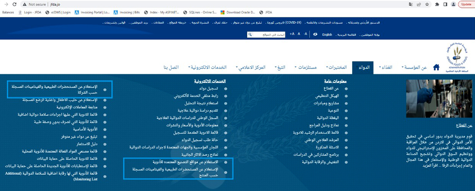Image resolution: width=475 pixels, height=191 pixels.
Task: Decrease font size with A-
Action: pyautogui.click(x=306, y=35)
